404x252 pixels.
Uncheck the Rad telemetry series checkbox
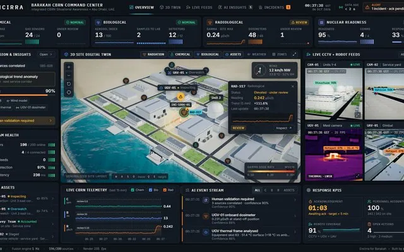(165, 190)
